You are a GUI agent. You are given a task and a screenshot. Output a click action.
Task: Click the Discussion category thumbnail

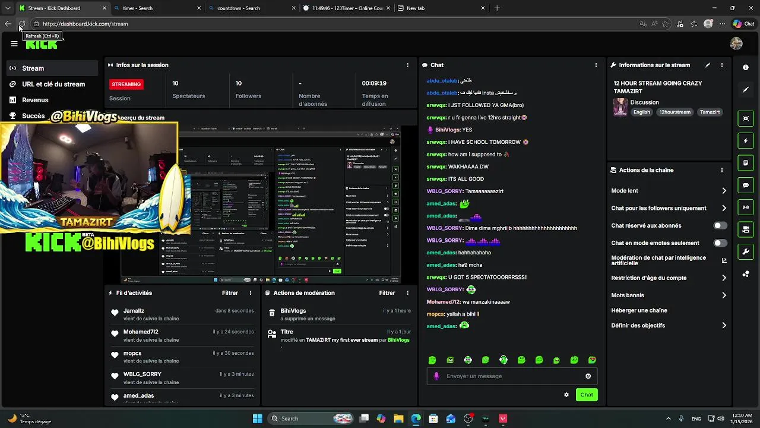click(620, 107)
